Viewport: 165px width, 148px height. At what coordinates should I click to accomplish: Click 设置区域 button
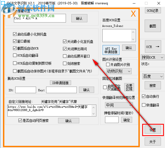pos(129,87)
